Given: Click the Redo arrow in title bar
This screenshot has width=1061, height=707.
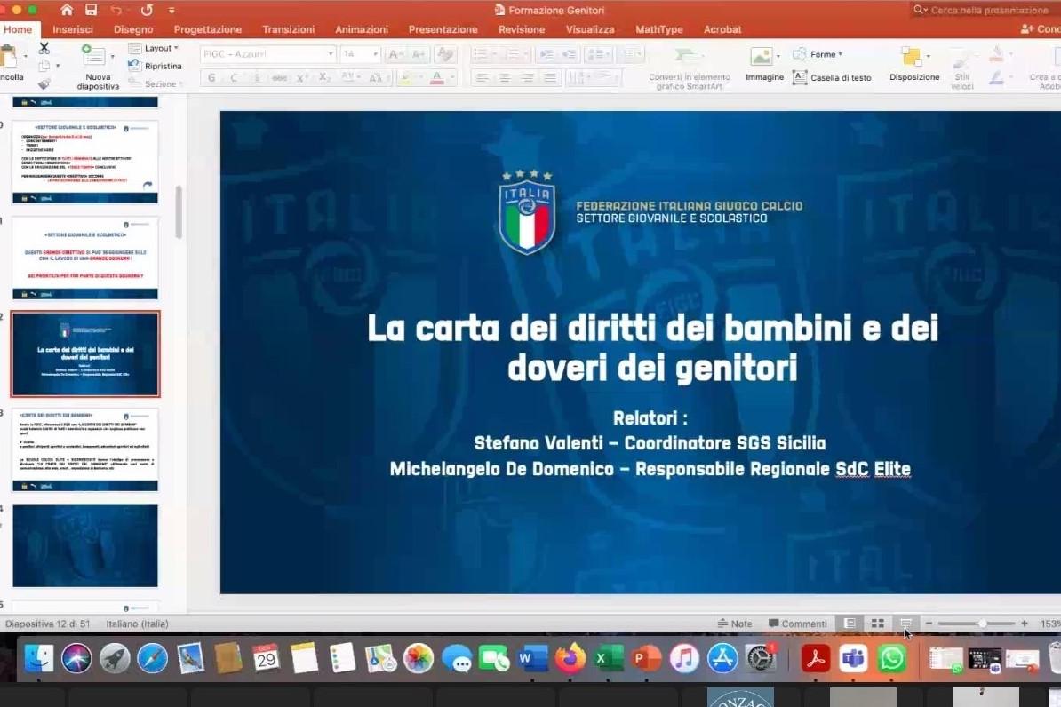Looking at the screenshot, I should (147, 10).
